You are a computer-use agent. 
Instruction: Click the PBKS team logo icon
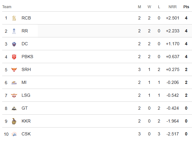coord(14,57)
